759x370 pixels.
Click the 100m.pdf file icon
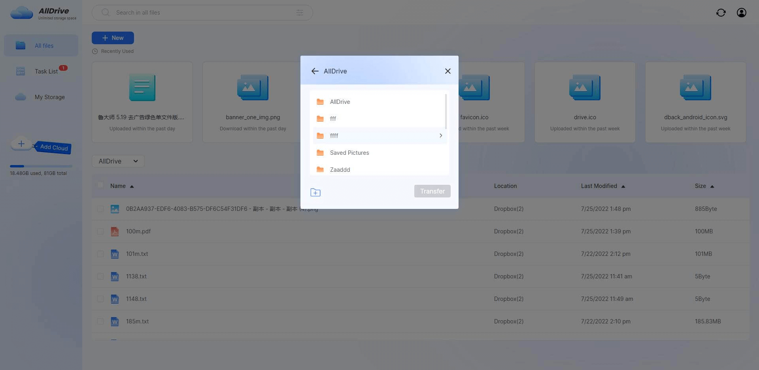(115, 231)
